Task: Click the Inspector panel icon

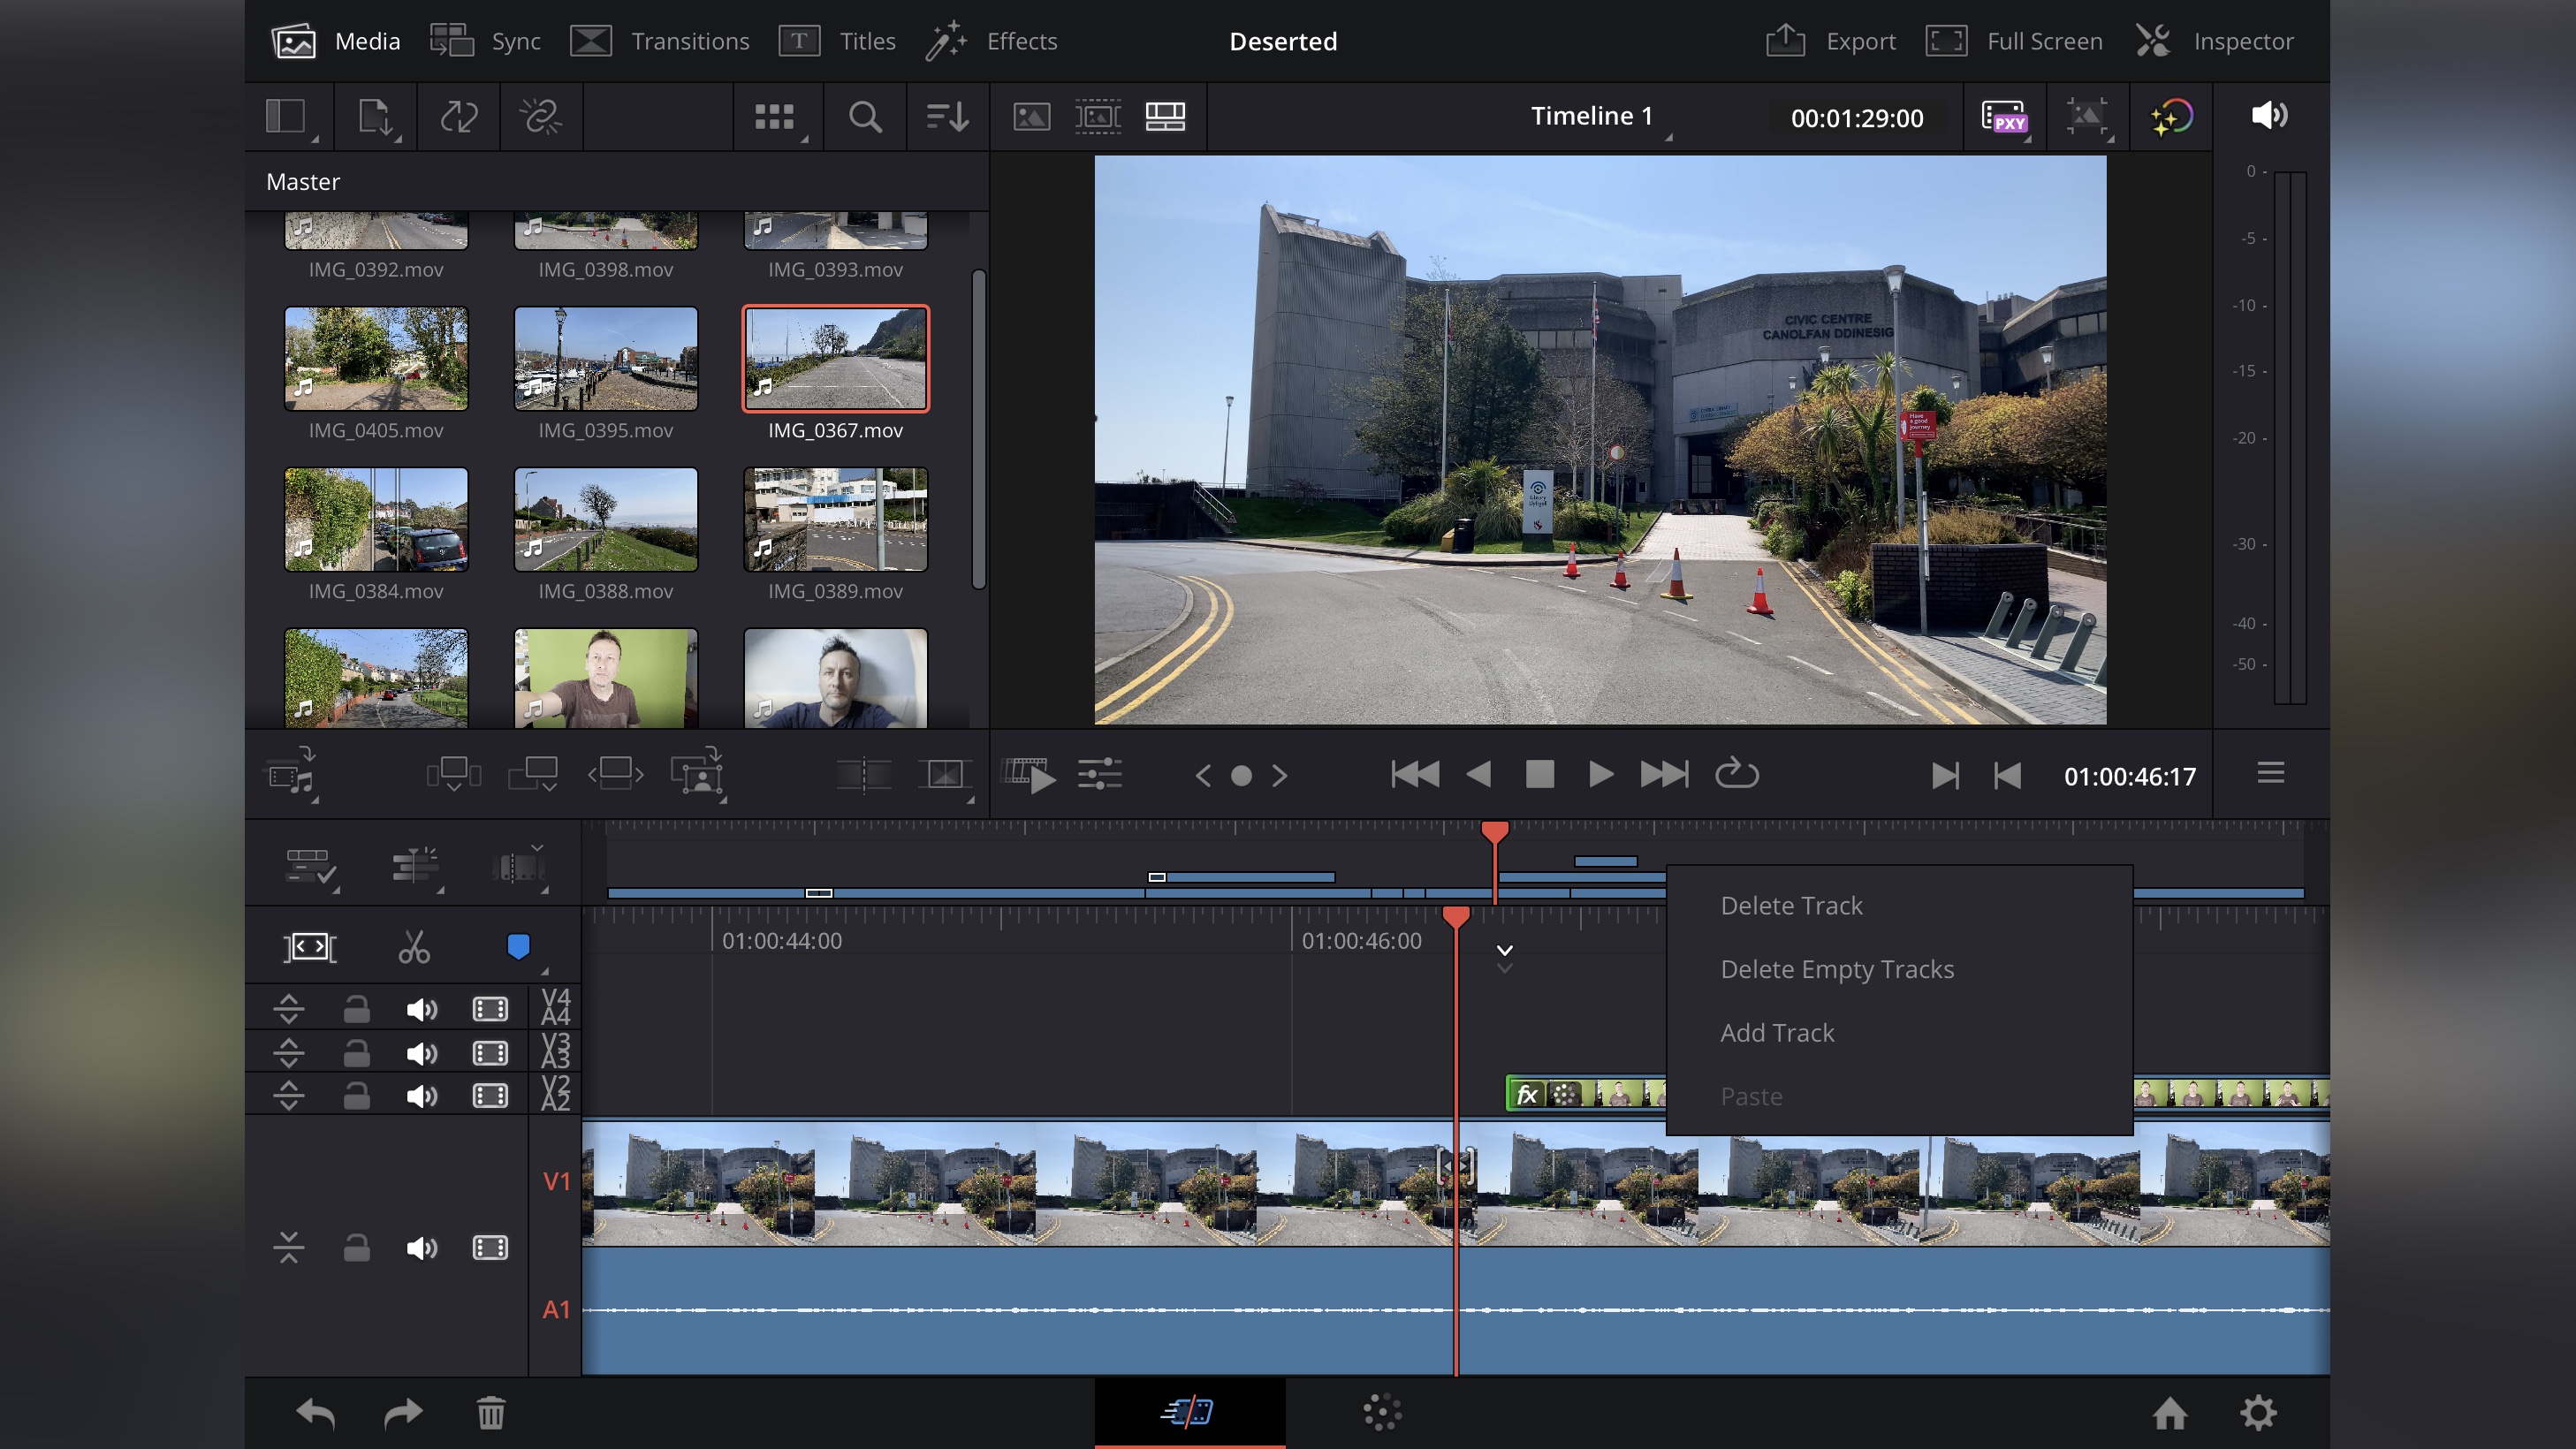Action: tap(2154, 39)
